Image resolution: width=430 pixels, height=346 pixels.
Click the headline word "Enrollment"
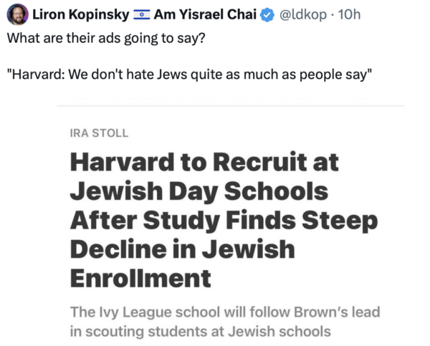pos(140,278)
